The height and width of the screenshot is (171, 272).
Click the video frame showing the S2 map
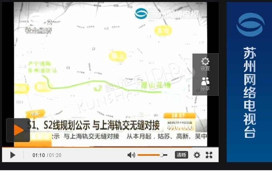[110, 74]
